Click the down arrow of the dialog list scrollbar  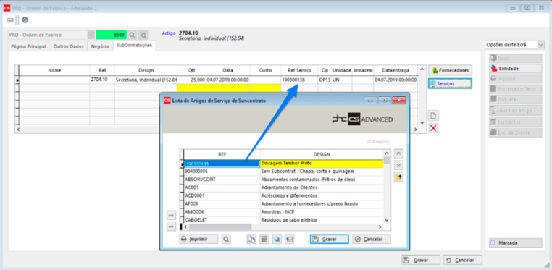tap(387, 221)
